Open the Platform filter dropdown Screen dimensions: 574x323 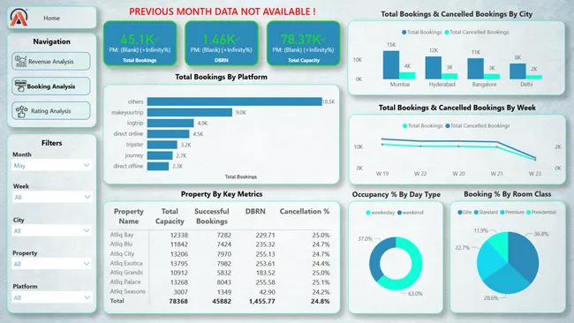point(51,297)
